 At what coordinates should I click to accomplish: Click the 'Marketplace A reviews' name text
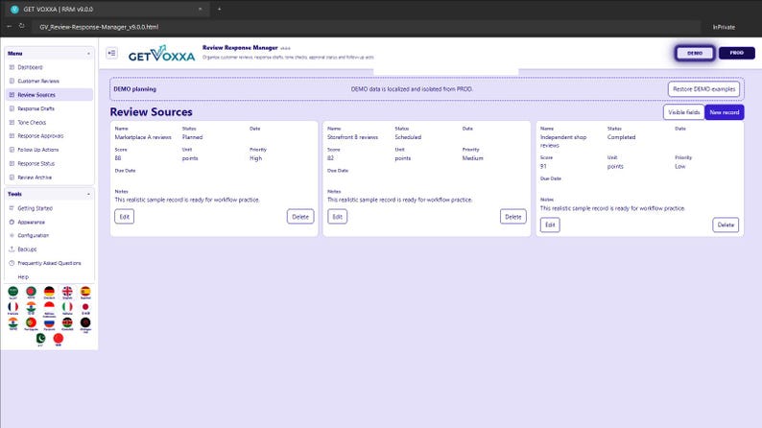coord(143,137)
